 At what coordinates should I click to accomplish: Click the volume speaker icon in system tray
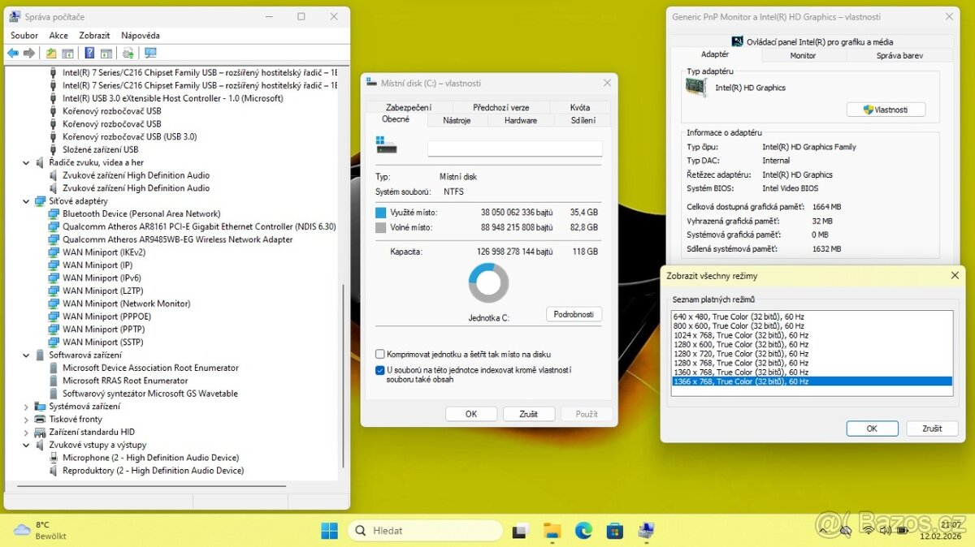pyautogui.click(x=886, y=532)
